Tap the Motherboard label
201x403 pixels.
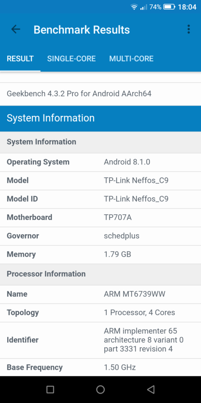click(29, 218)
